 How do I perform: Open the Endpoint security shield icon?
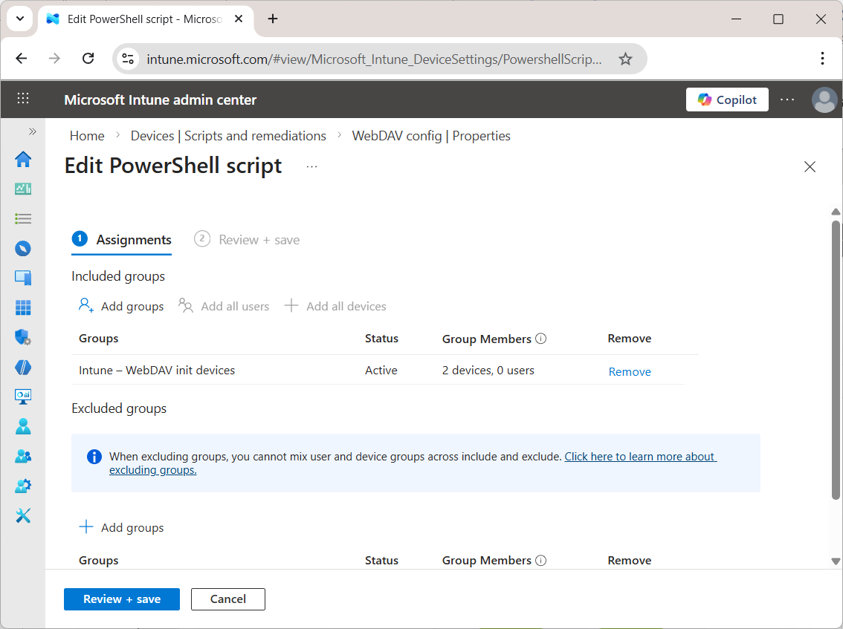pos(22,337)
